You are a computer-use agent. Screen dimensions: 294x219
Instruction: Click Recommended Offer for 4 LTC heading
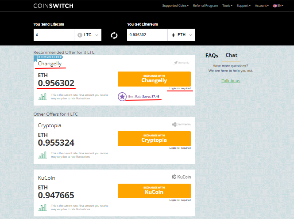tap(64, 53)
